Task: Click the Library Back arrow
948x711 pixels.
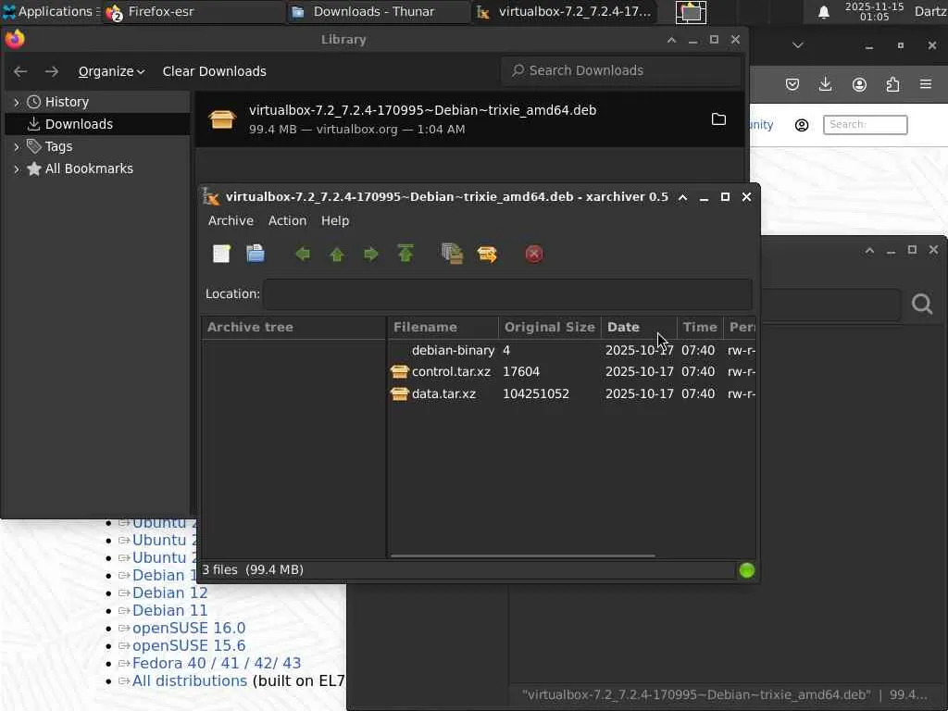Action: pos(20,71)
